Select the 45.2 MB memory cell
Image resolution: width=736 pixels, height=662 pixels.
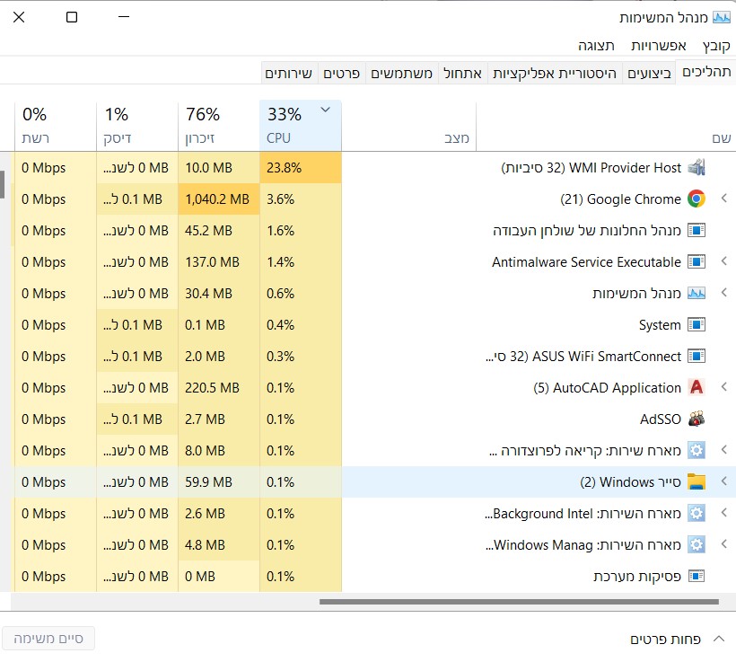pyautogui.click(x=219, y=231)
